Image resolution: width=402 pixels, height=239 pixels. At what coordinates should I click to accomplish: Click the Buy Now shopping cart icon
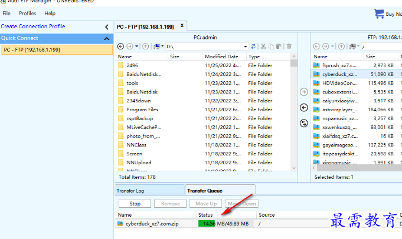(379, 14)
